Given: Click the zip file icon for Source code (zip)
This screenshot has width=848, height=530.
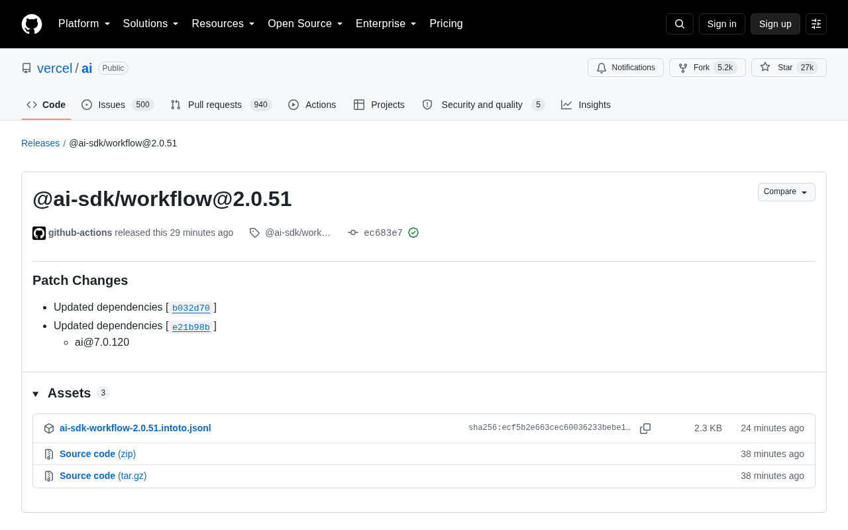Looking at the screenshot, I should [49, 454].
